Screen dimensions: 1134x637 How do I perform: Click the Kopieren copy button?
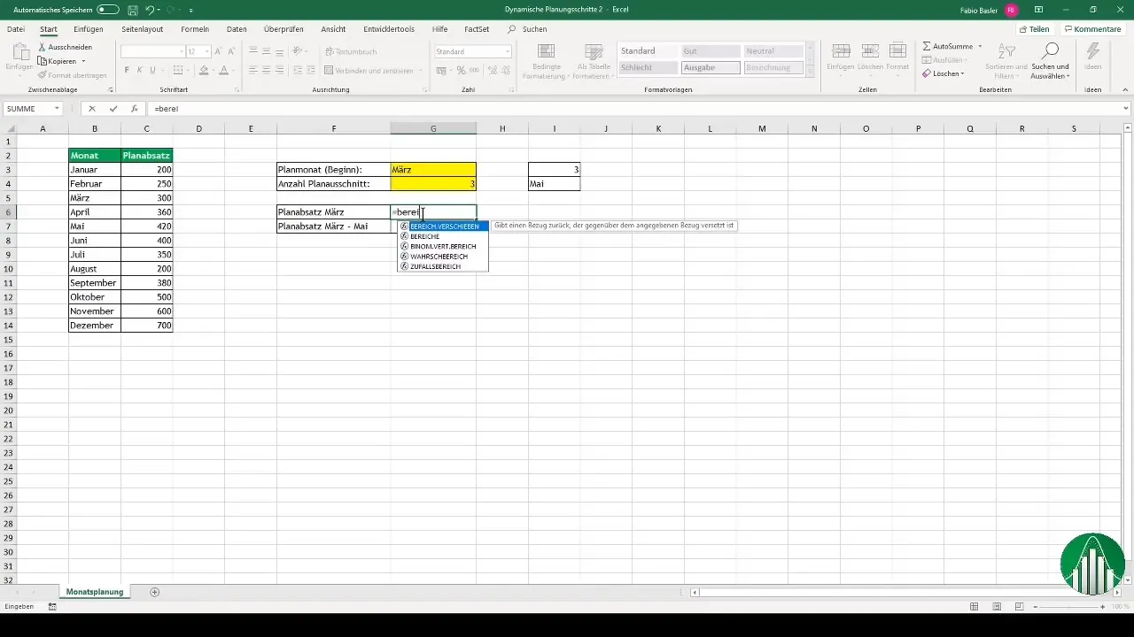point(57,61)
